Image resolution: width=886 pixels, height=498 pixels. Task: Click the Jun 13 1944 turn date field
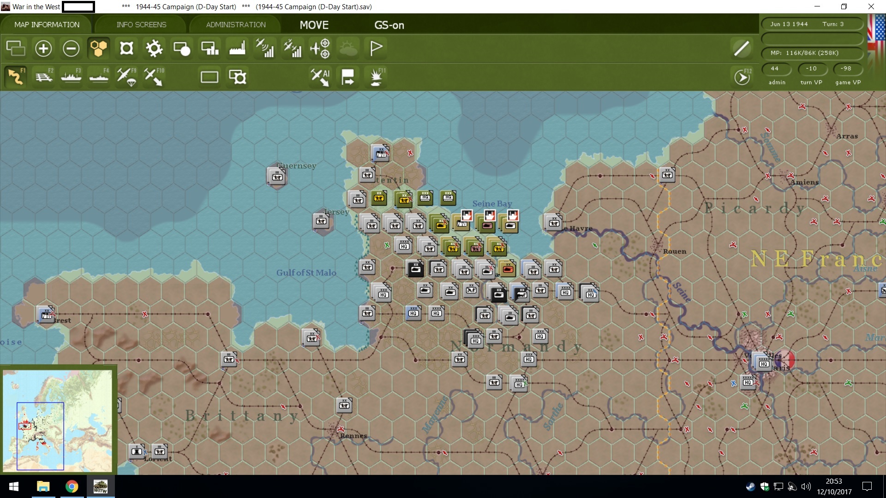click(x=812, y=24)
